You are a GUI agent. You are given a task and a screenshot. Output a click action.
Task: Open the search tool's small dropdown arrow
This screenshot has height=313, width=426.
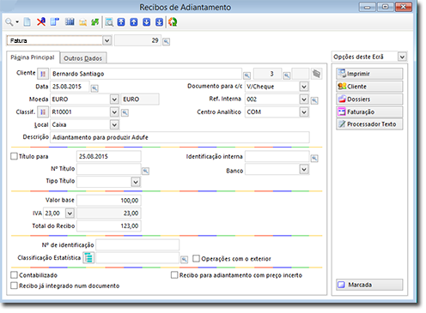pos(17,22)
